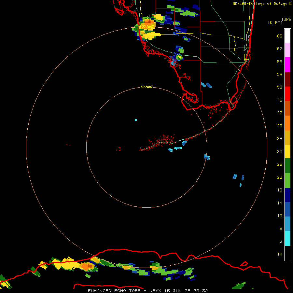Click the light green legend swatch

click(x=287, y=180)
